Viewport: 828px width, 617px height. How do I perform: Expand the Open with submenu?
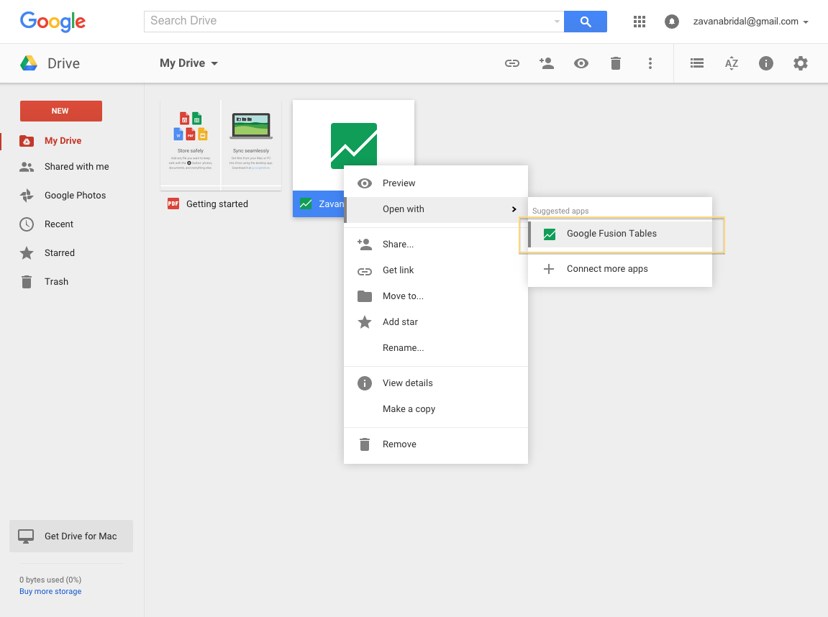436,209
